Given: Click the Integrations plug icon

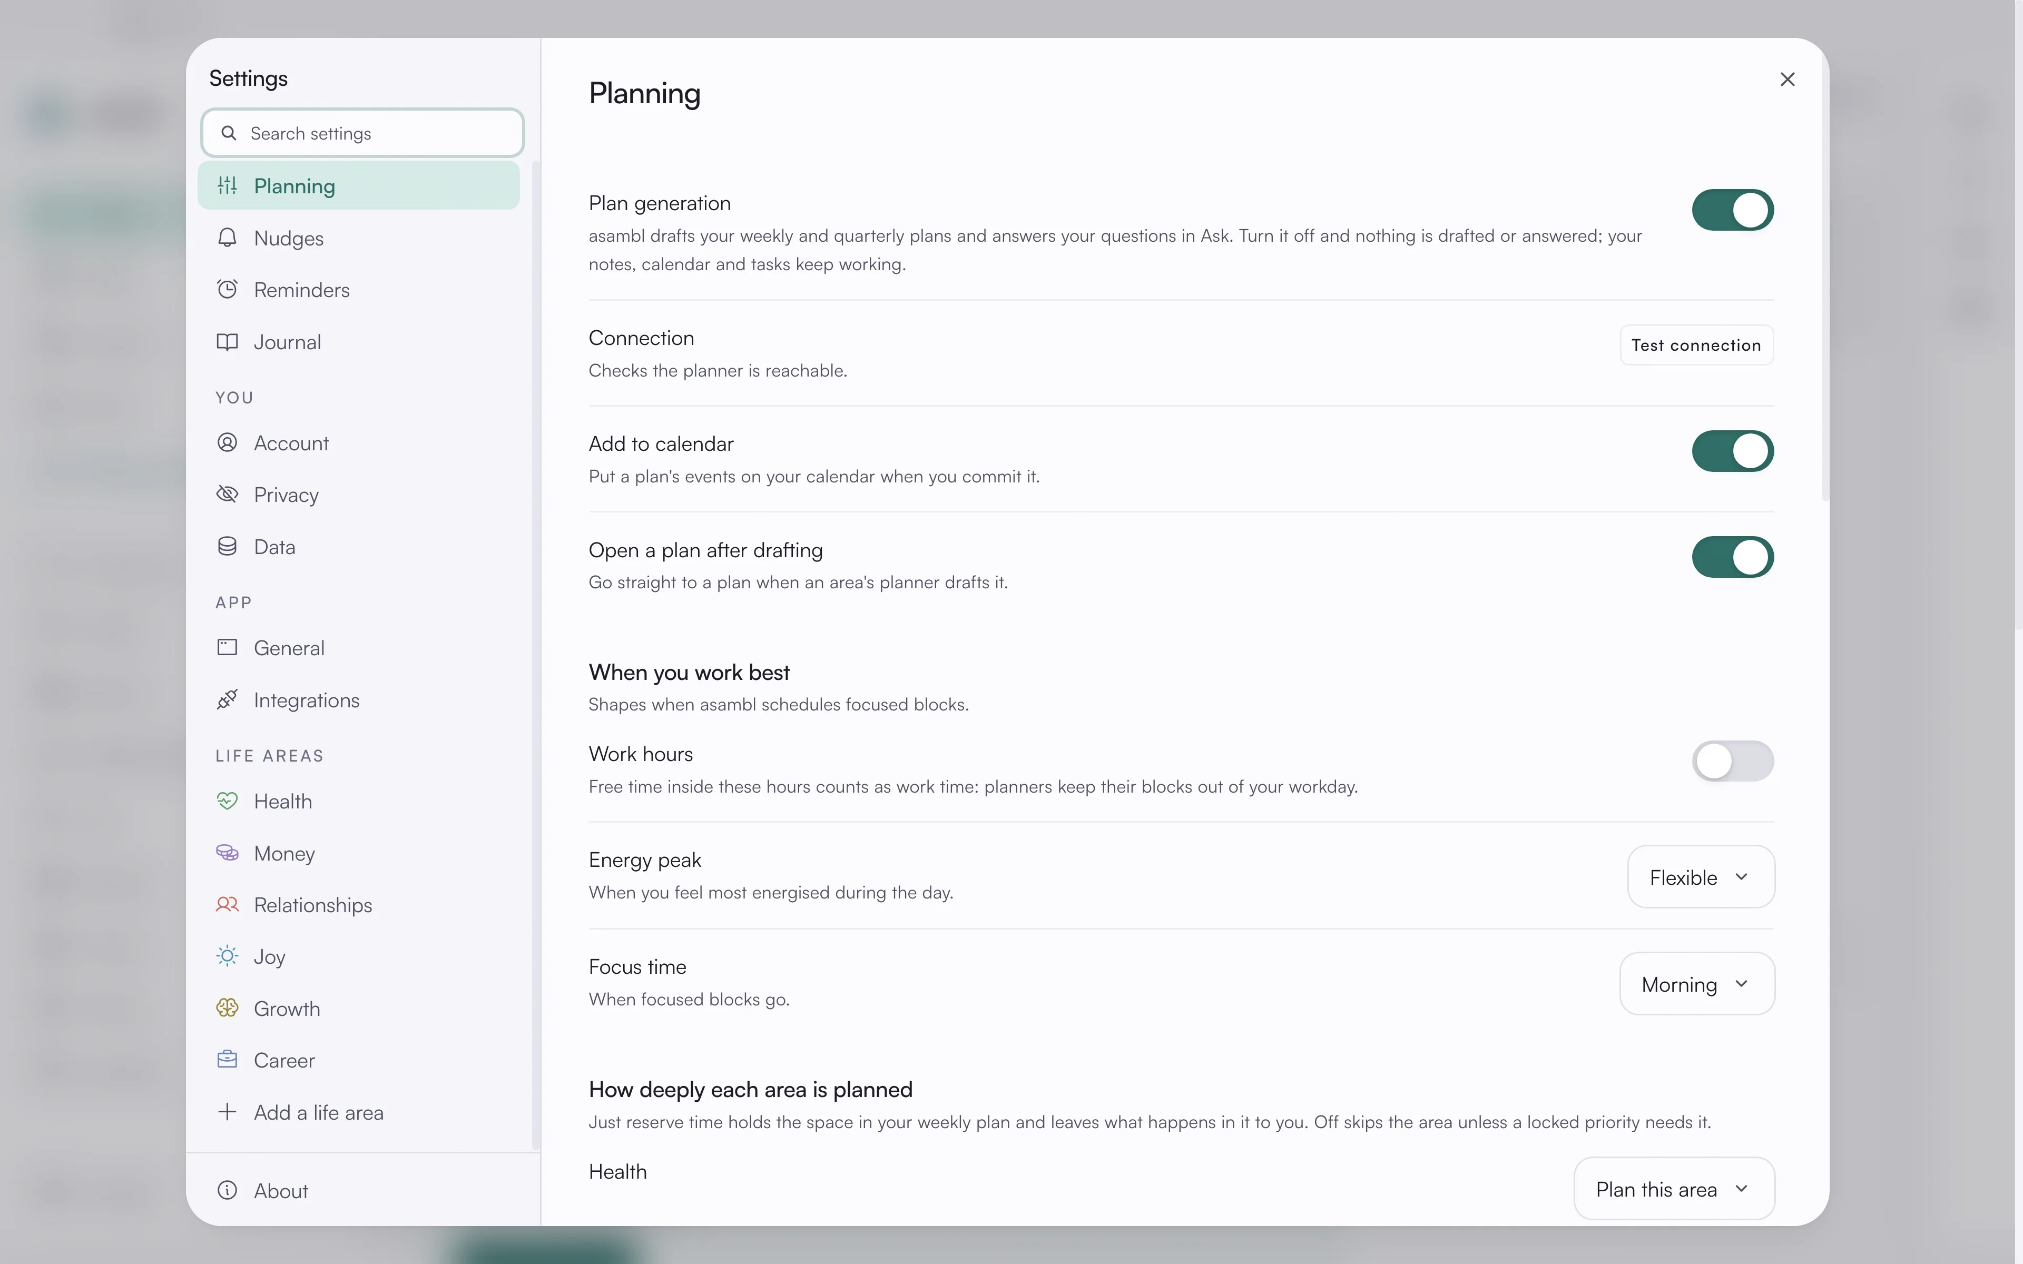Looking at the screenshot, I should coord(228,700).
